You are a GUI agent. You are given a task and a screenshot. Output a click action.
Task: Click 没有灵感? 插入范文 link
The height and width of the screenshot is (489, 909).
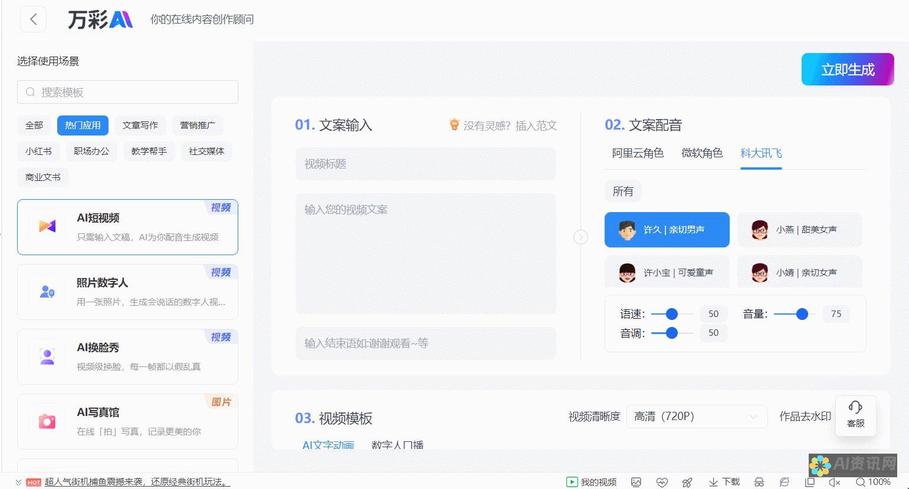coord(503,125)
